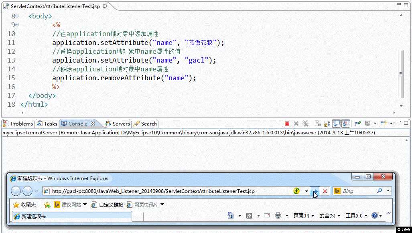Image resolution: width=412 pixels, height=233 pixels.
Task: Terminate the server with the red stop icon
Action: point(287,124)
